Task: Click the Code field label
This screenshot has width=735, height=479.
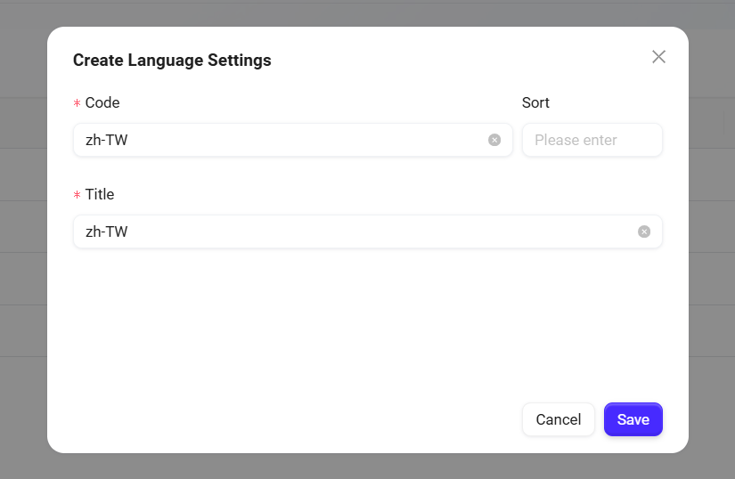Action: pyautogui.click(x=102, y=102)
